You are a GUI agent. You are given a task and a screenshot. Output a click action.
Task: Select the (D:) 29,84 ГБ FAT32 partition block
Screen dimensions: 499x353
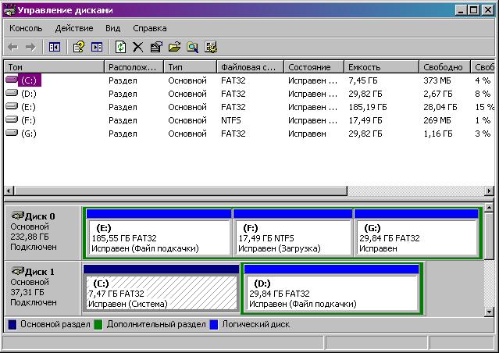(331, 288)
